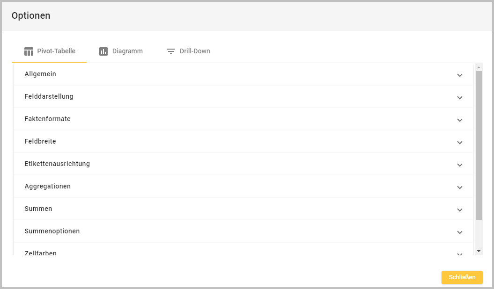Click the Drill-Down filter lines icon
The height and width of the screenshot is (289, 494).
(171, 51)
